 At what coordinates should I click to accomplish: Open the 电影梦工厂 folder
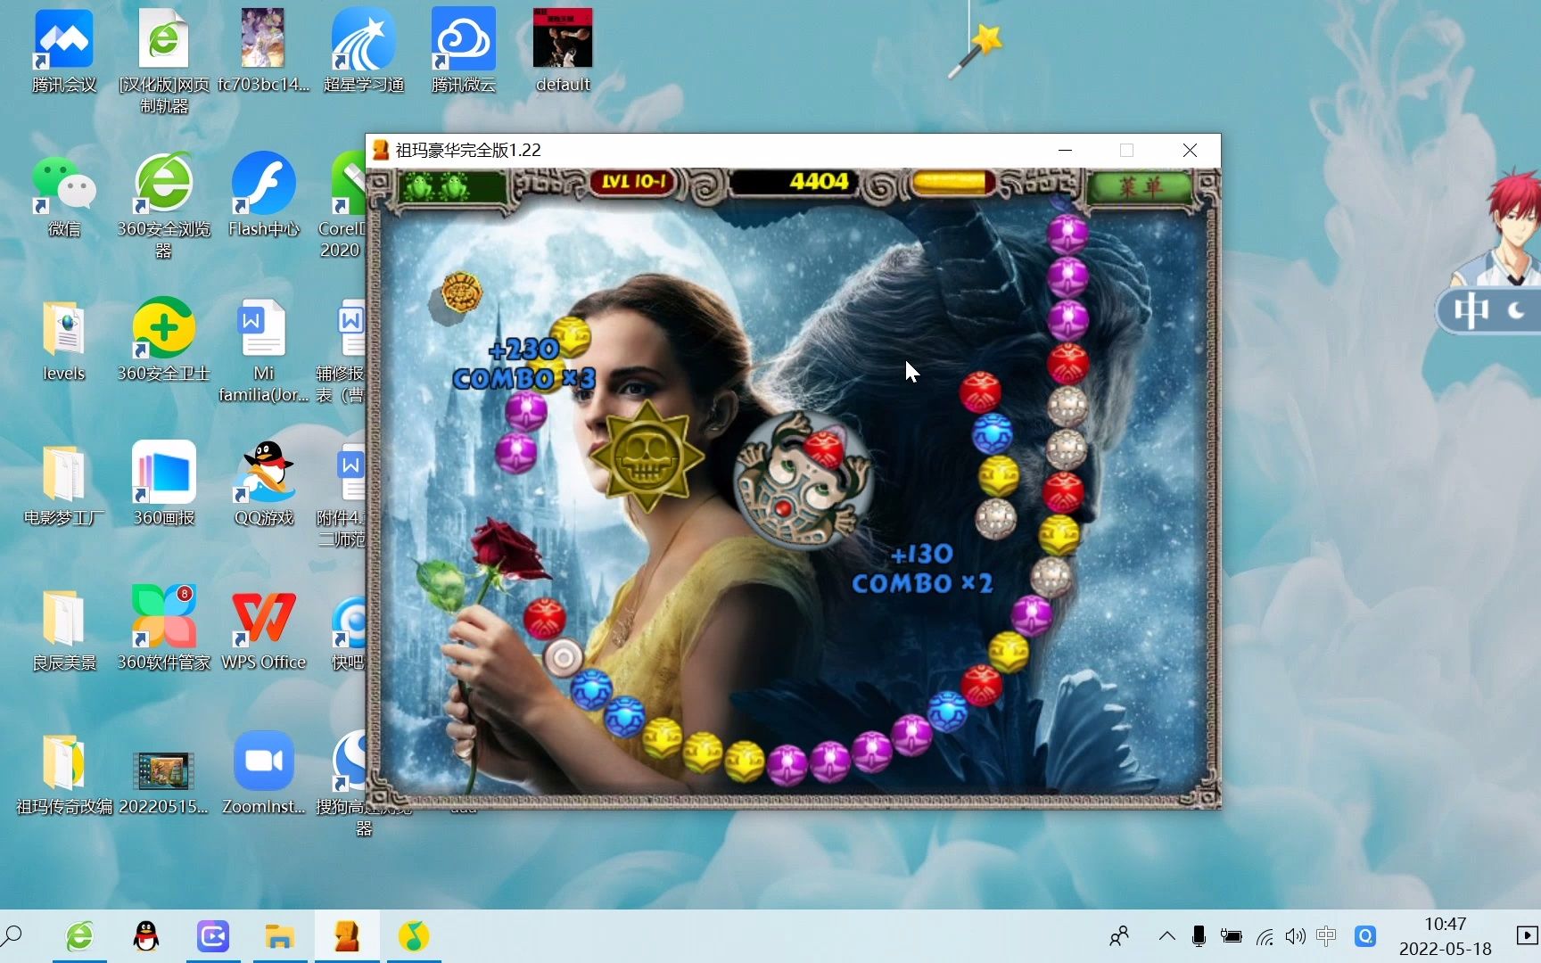pos(63,486)
